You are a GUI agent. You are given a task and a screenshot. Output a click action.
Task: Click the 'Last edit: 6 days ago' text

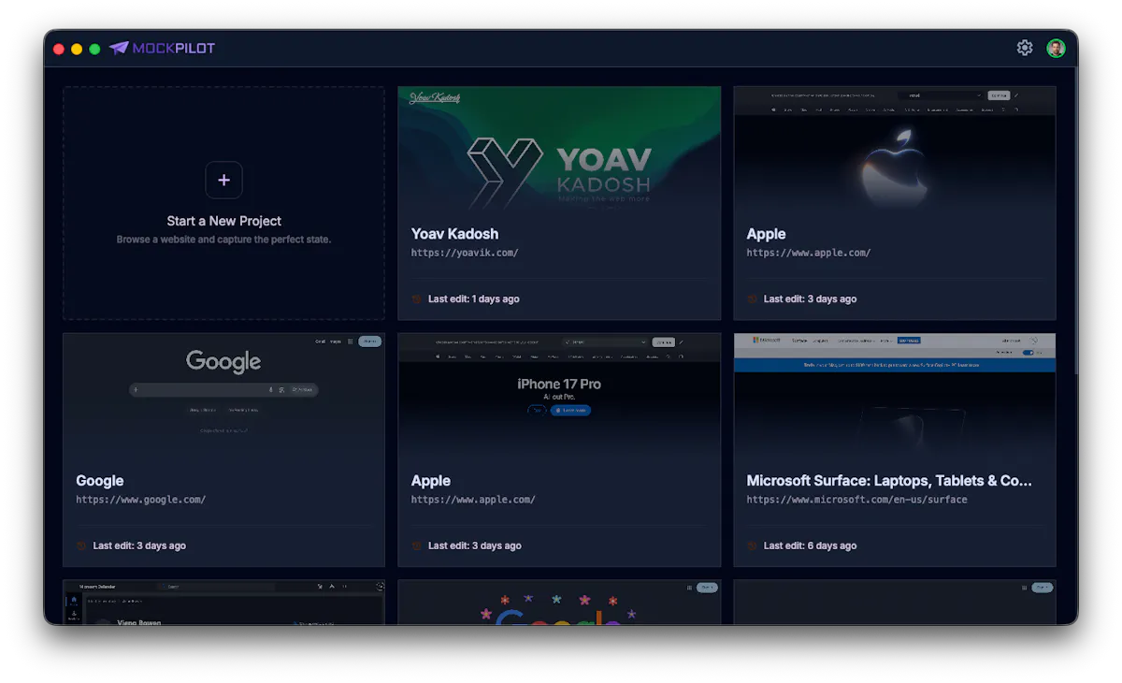tap(810, 545)
